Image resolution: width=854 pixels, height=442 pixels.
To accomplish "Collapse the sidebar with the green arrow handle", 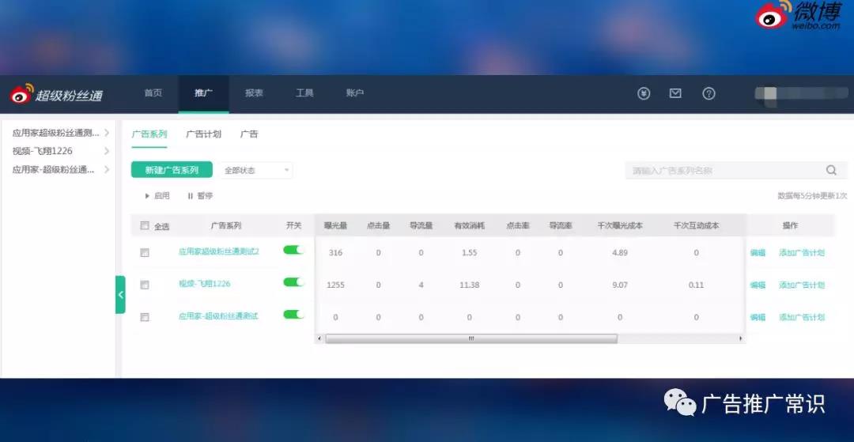I will click(x=120, y=294).
